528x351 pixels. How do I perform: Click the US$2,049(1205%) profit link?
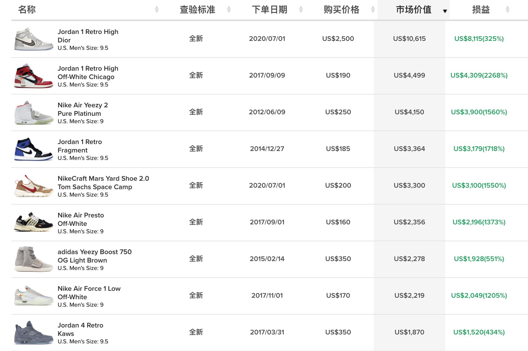click(x=479, y=295)
